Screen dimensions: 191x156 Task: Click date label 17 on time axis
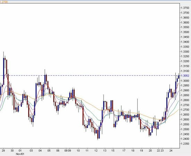(124, 150)
